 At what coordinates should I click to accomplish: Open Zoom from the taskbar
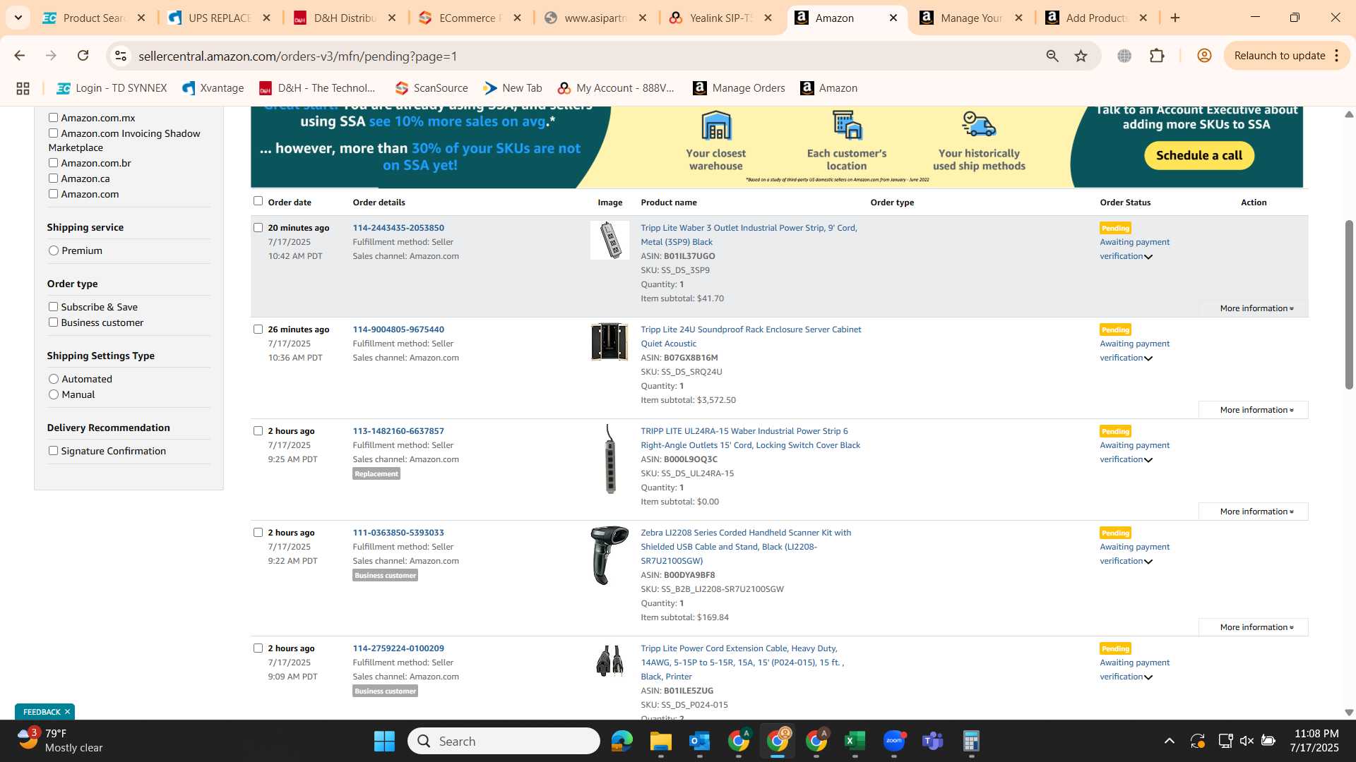click(x=894, y=741)
